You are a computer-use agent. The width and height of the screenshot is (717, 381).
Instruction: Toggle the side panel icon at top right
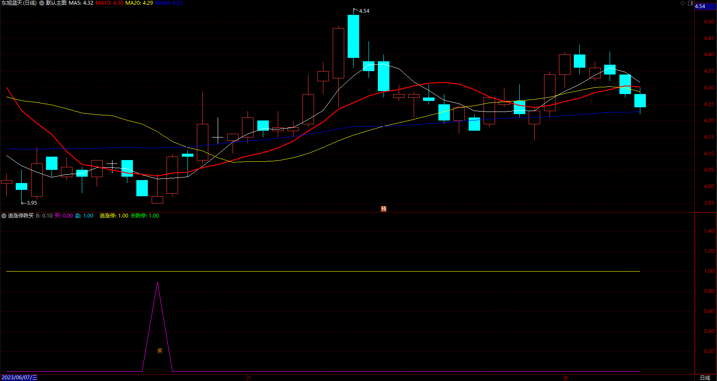[x=691, y=3]
